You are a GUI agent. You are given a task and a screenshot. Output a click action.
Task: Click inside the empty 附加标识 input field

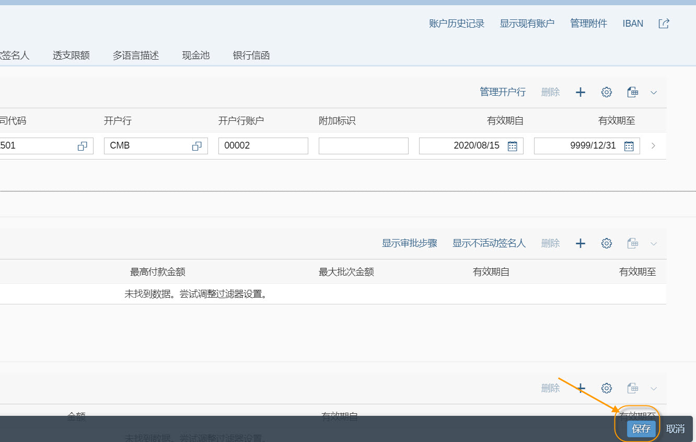[363, 145]
